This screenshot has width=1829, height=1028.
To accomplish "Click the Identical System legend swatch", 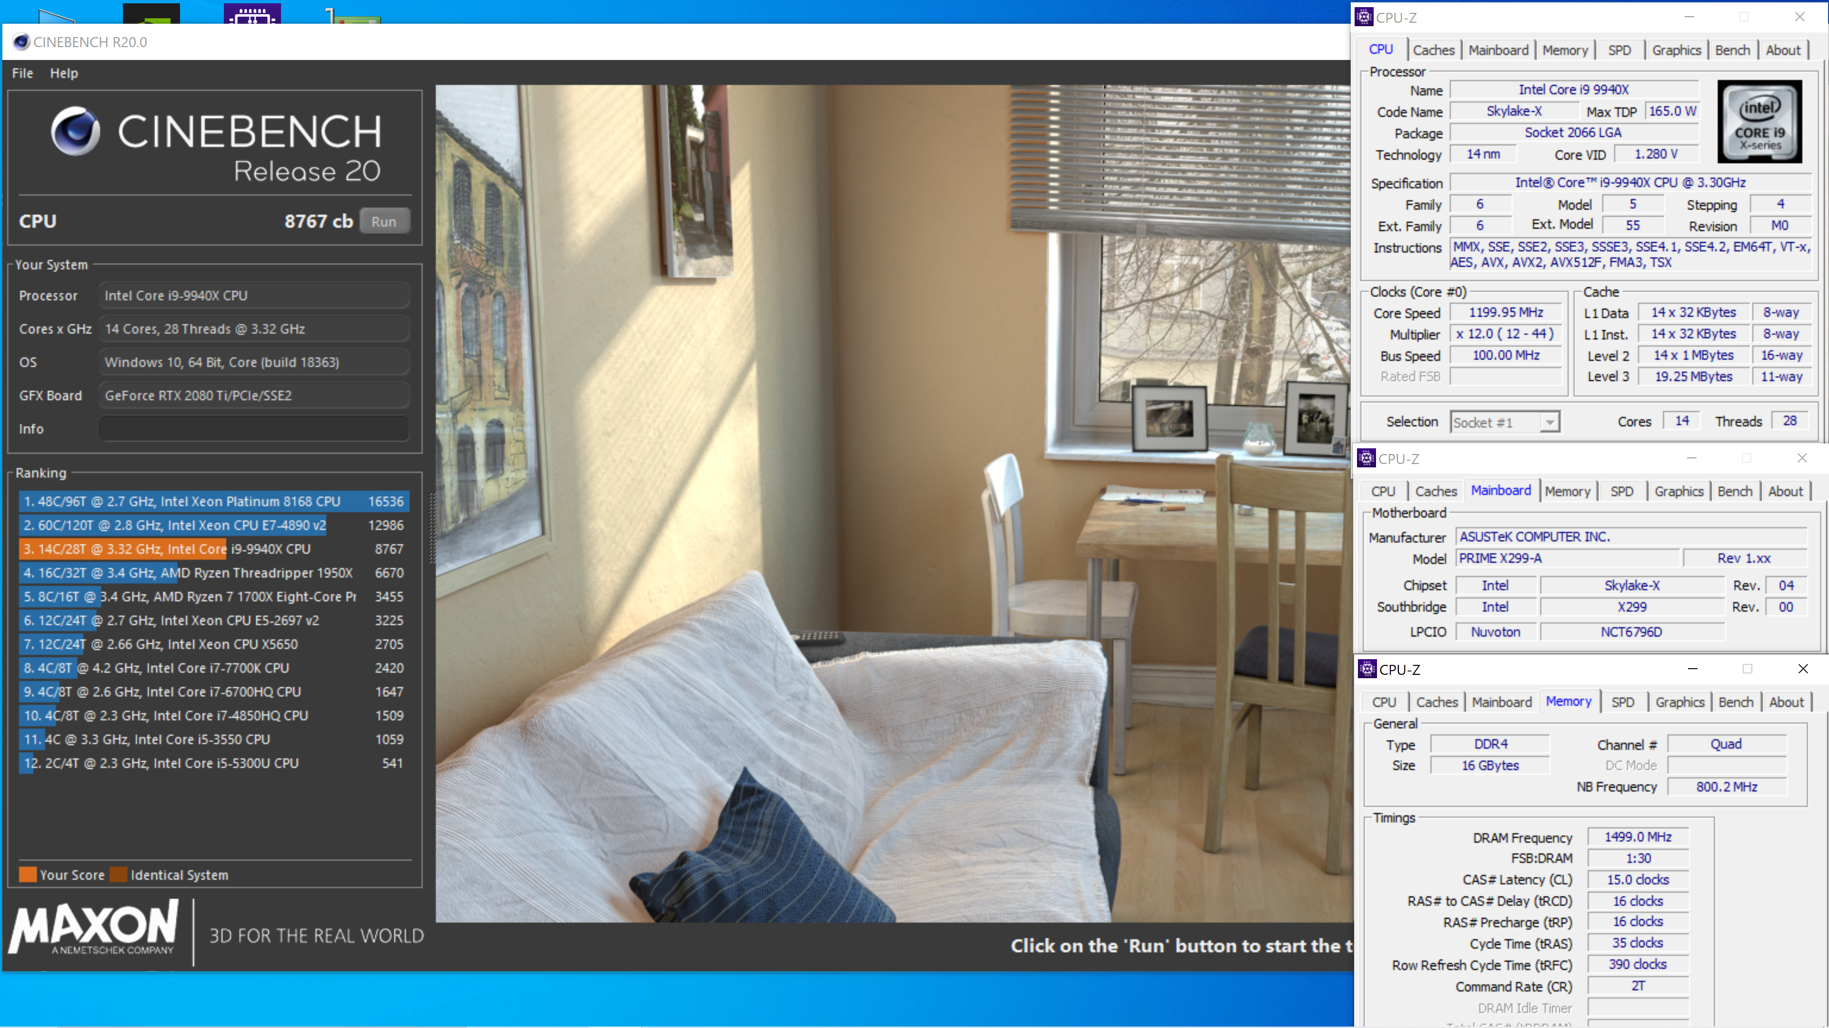I will 119,875.
